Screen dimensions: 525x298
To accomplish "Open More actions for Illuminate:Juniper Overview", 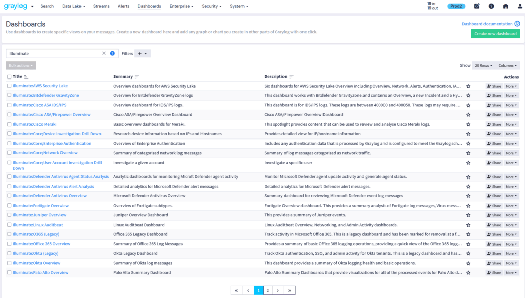I will pos(511,215).
